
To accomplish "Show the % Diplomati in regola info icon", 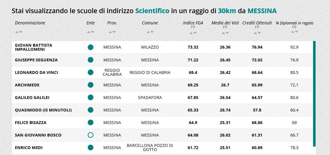I will click(x=294, y=27).
